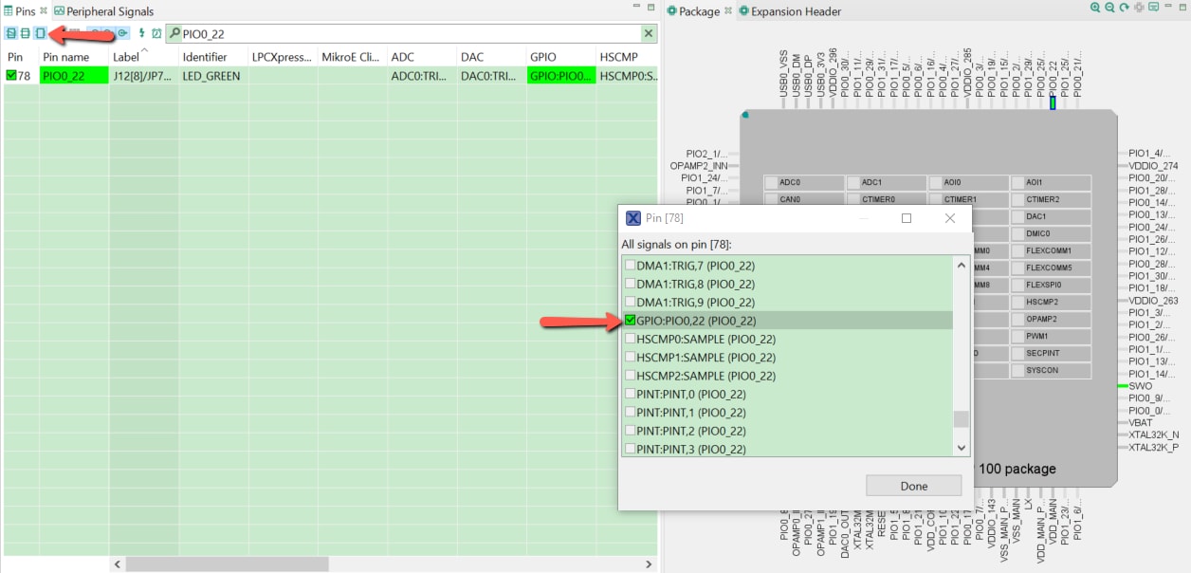Click the third Pins toolbar icon by the arrow
Viewport: 1191px width, 573px height.
tap(40, 34)
